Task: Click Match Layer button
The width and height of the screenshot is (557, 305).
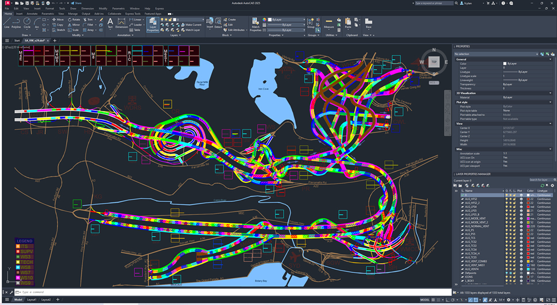Action: 191,30
